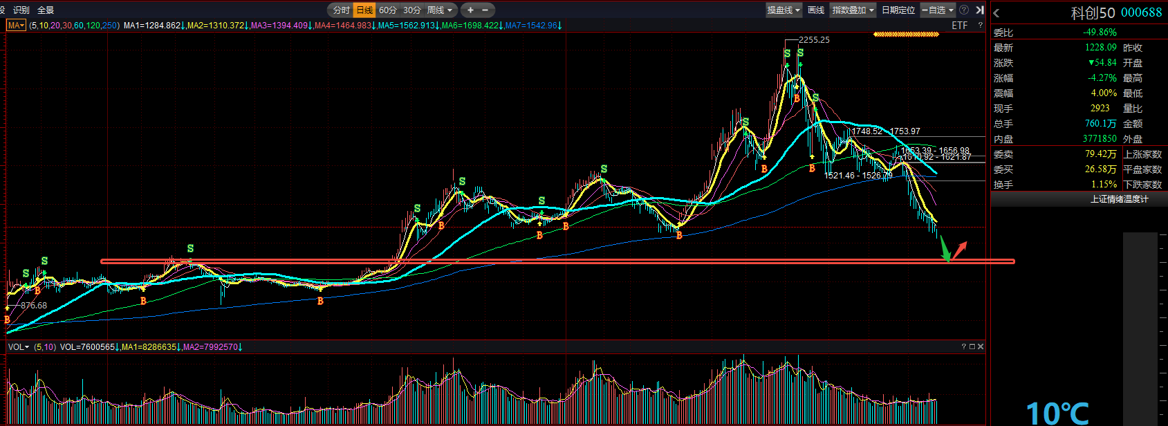Open the 自选 watchlist dropdown
This screenshot has height=426, width=1168.
[938, 10]
